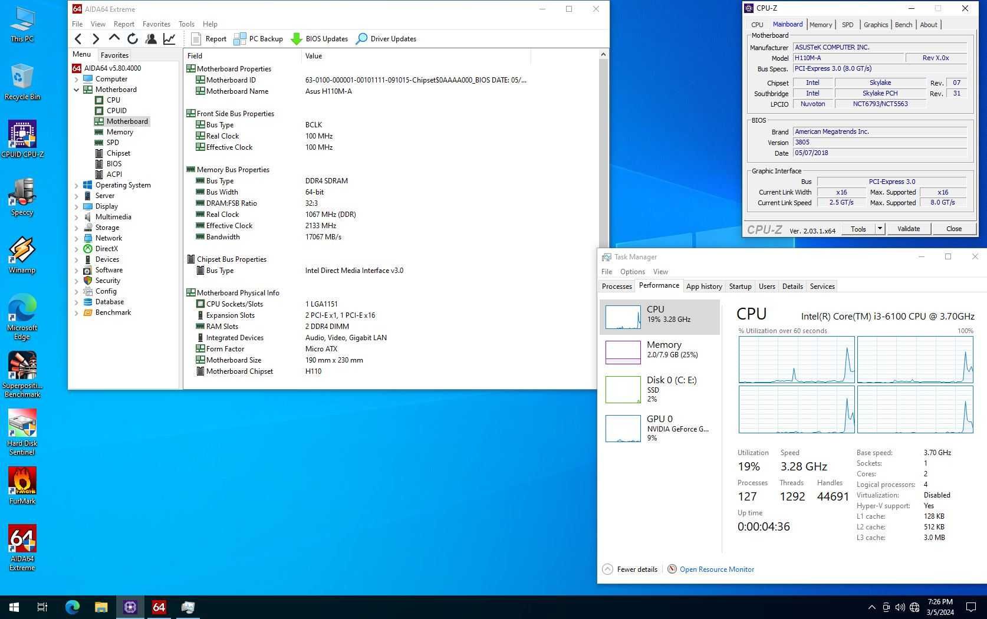Select GPU 0 in Task Manager performance list
This screenshot has width=987, height=619.
click(660, 428)
